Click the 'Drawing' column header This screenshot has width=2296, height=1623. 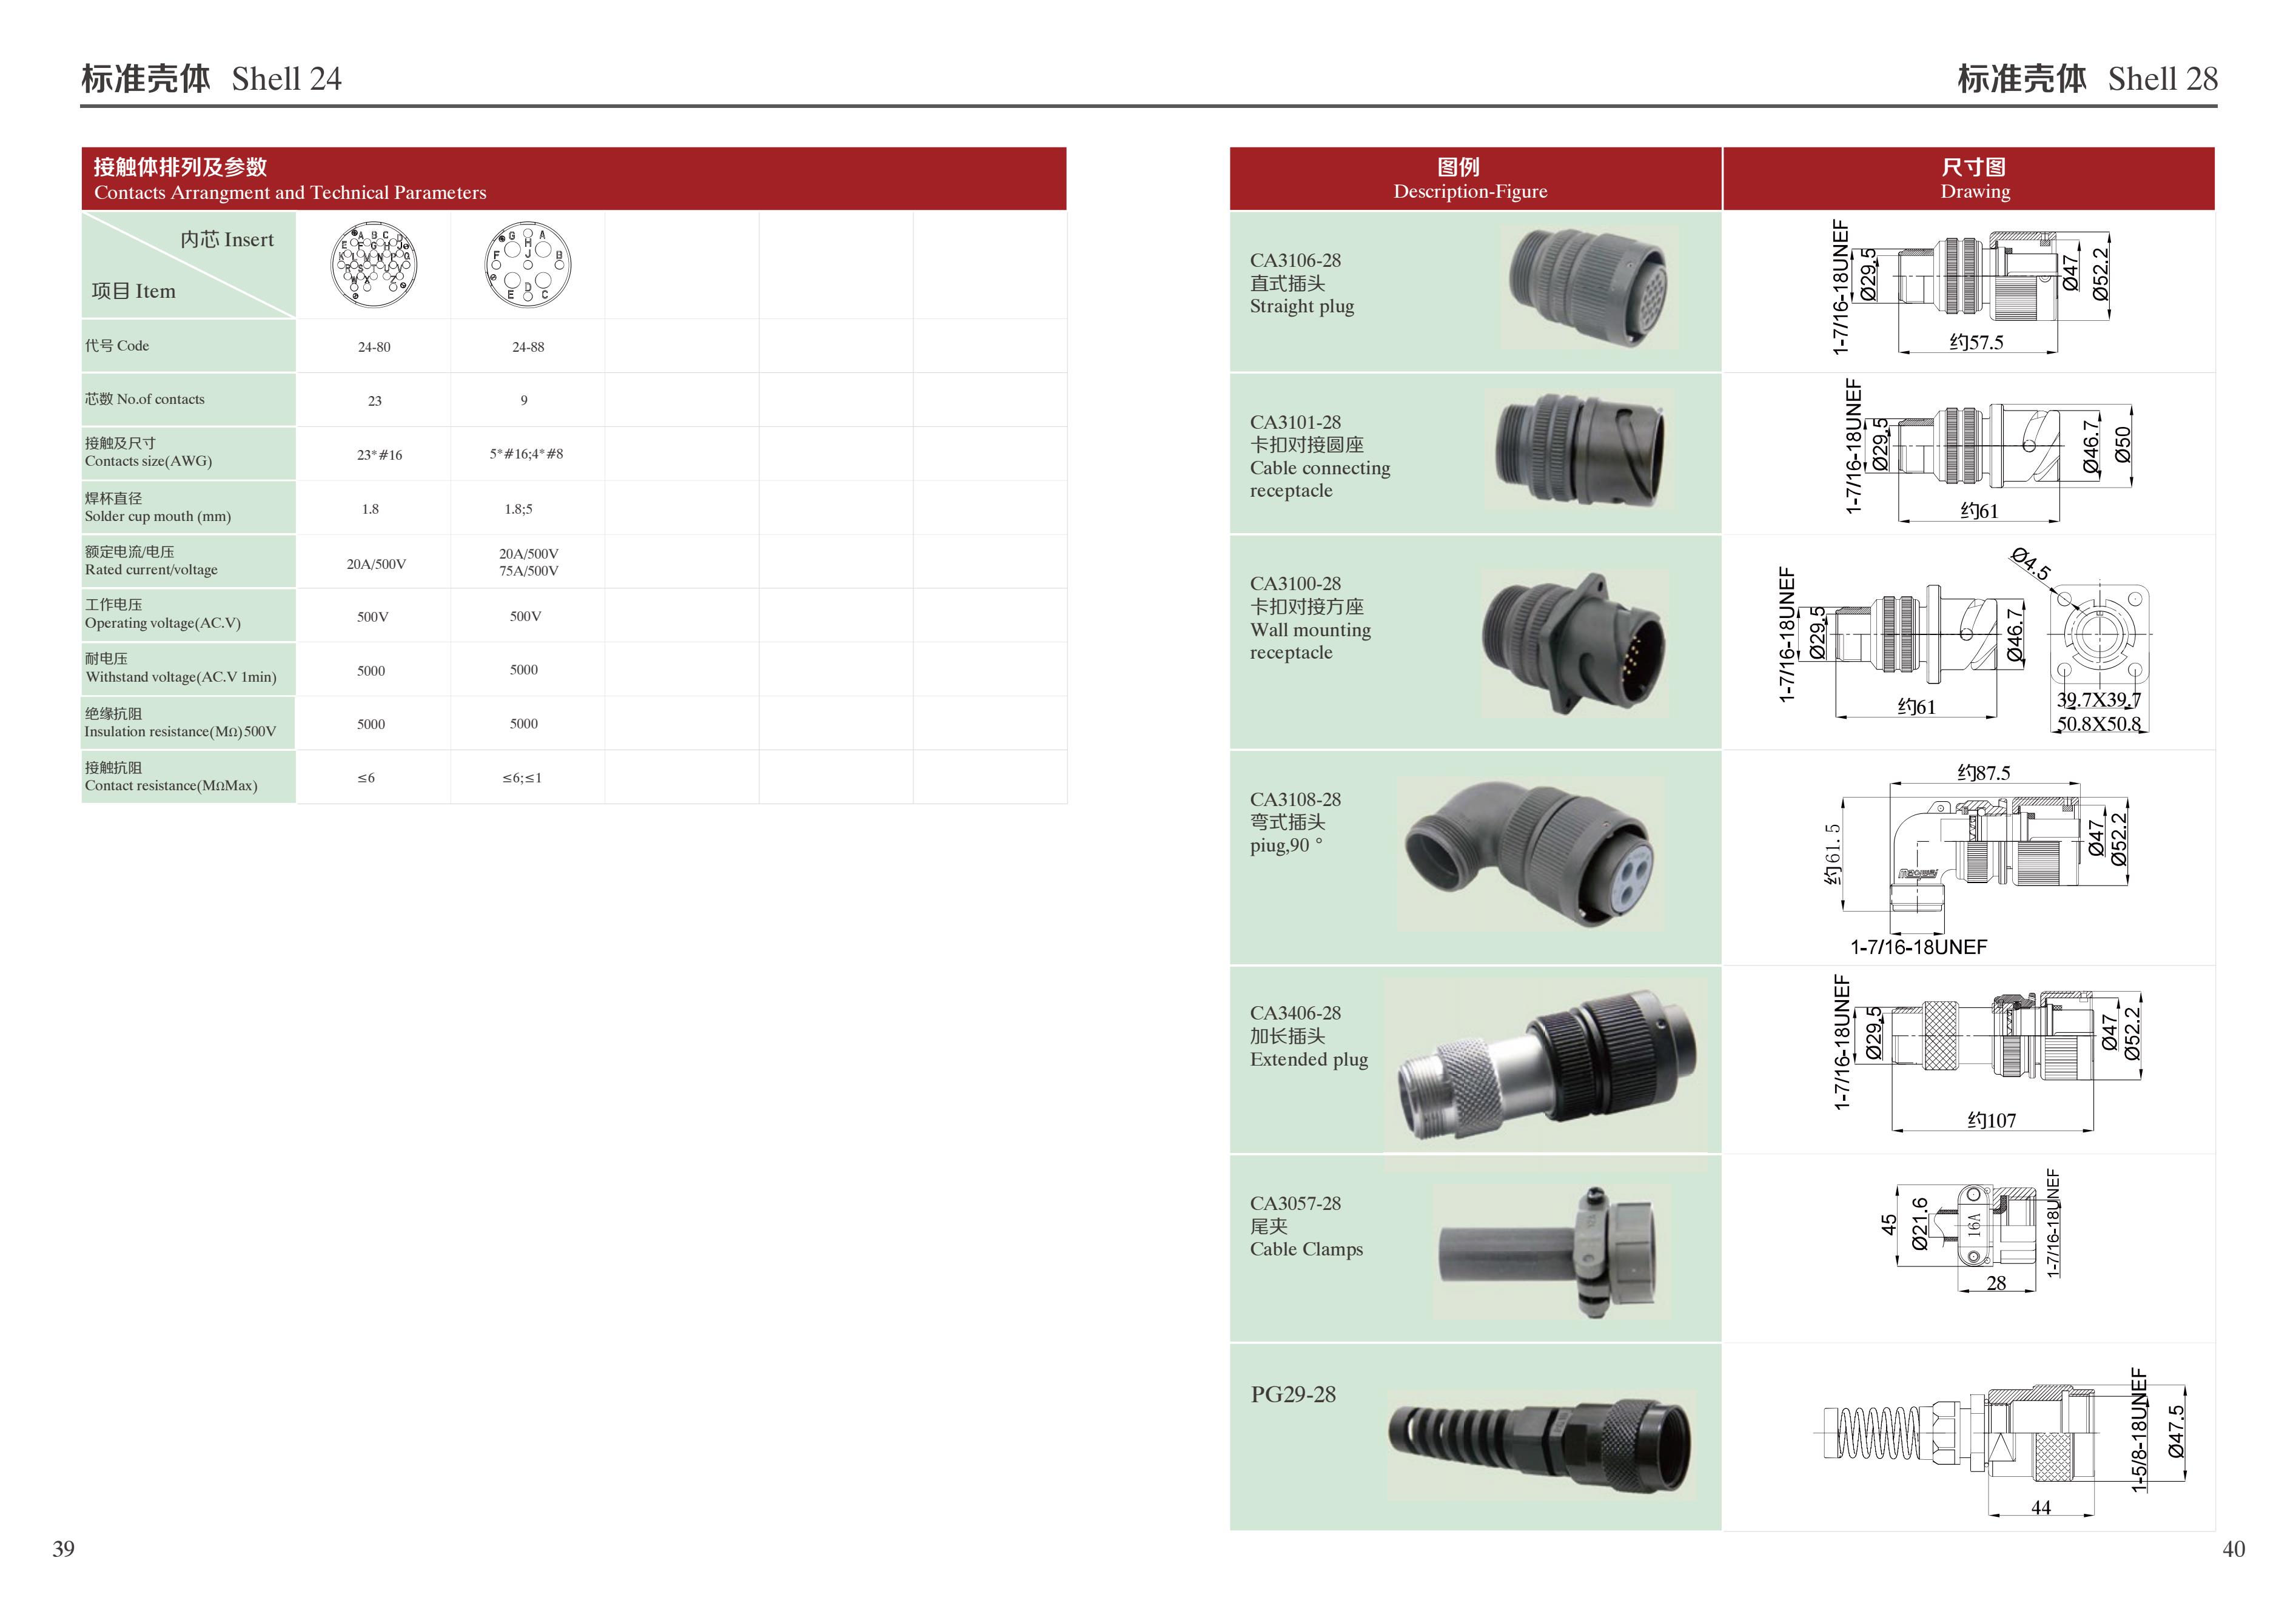point(1975,191)
